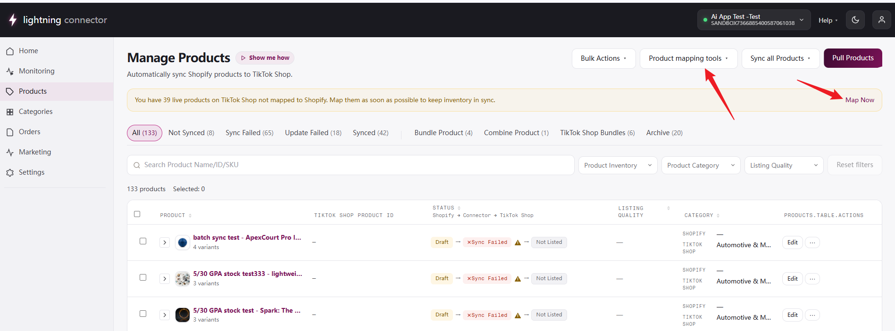The height and width of the screenshot is (331, 895).
Task: Select the GPA stock test333 product checkbox
Action: (143, 277)
